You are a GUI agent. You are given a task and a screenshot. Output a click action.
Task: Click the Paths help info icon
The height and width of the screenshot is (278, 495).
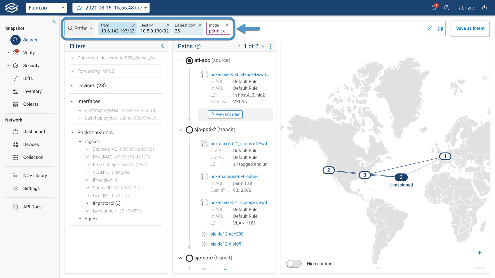click(198, 46)
